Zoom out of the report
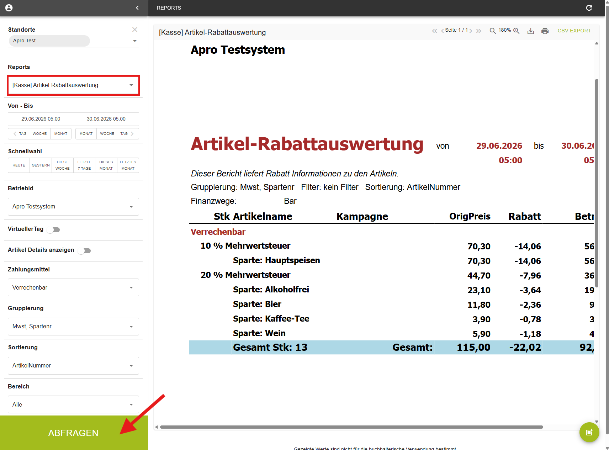The width and height of the screenshot is (609, 450). click(x=493, y=31)
